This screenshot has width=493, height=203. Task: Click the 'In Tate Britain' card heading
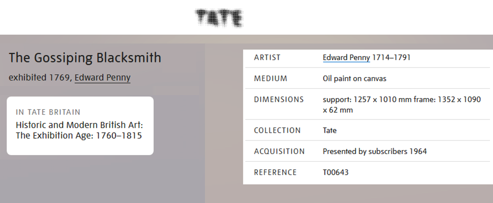point(48,112)
